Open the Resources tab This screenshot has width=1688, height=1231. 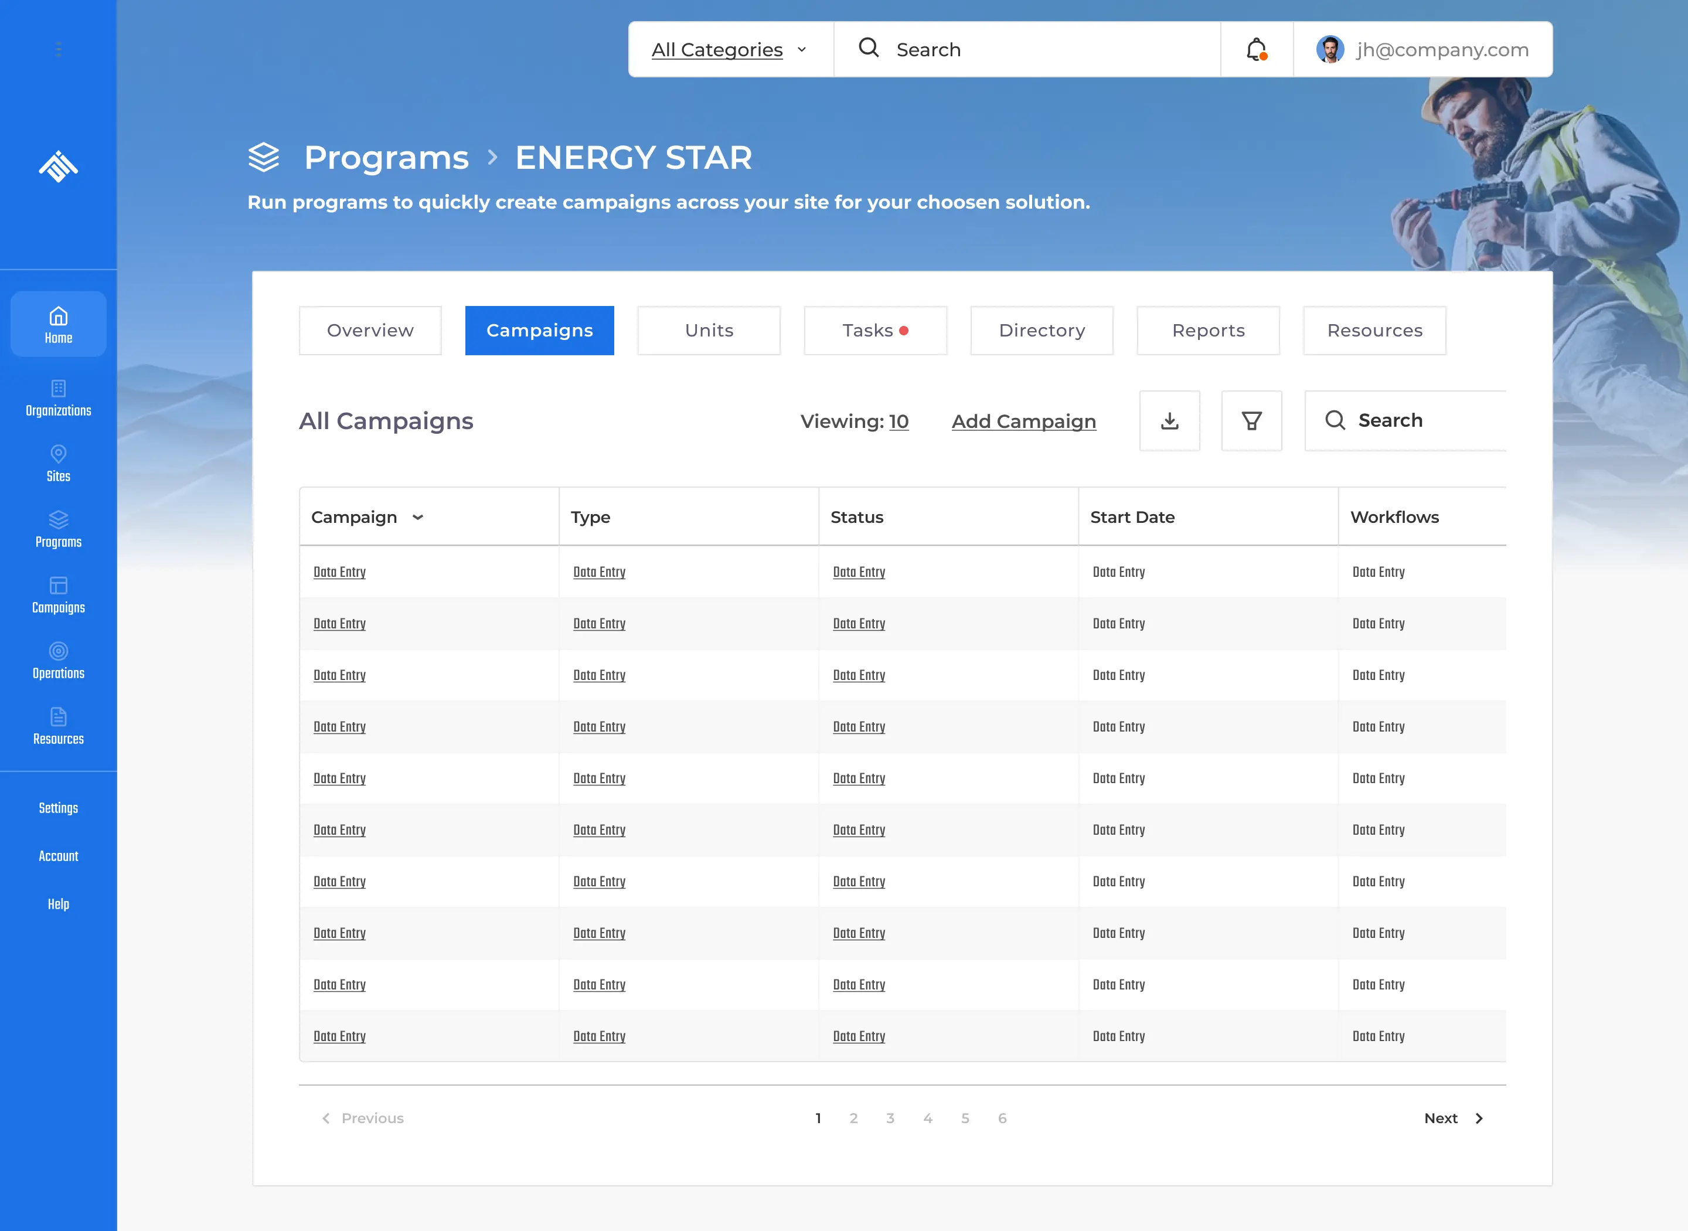pos(1375,331)
